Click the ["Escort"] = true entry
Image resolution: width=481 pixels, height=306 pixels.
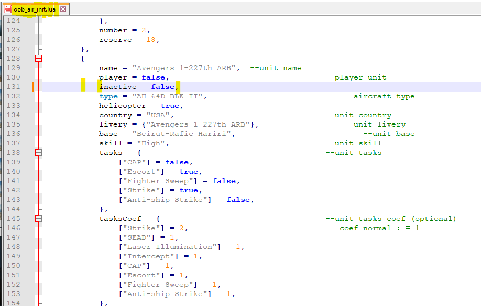pos(160,172)
